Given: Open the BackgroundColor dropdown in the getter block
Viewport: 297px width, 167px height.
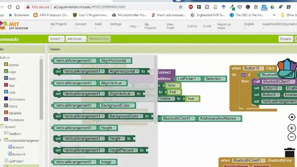Looking at the screenshot, I should coord(117,105).
